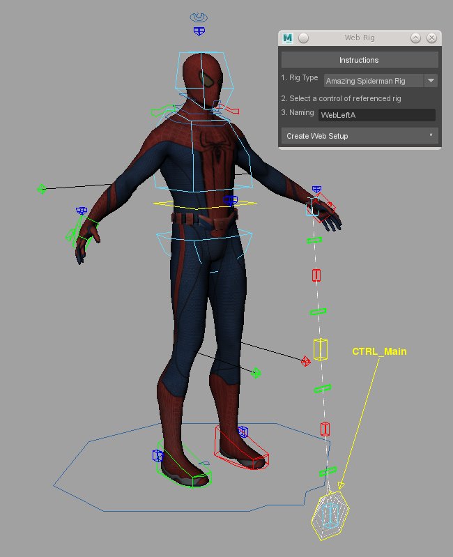Click the Create Web Setup button
Image resolution: width=453 pixels, height=557 pixels.
360,136
